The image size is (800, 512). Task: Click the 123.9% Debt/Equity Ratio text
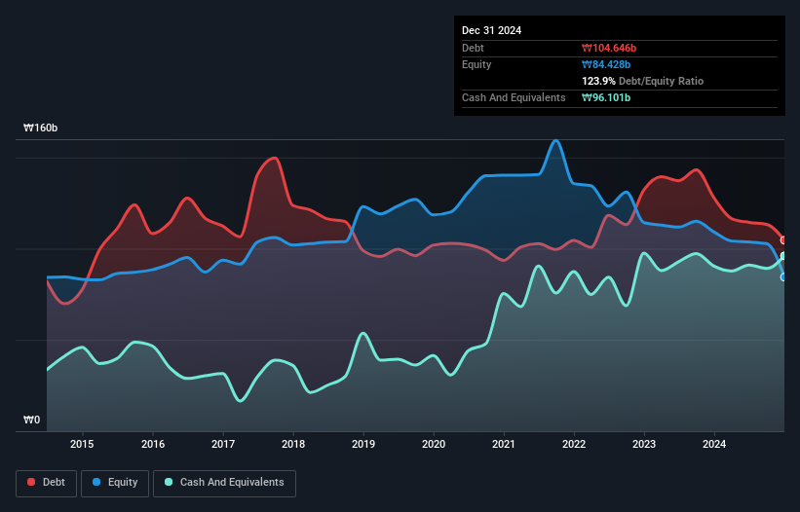coord(642,81)
